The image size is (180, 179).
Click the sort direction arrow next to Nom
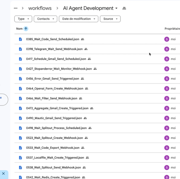(26, 29)
